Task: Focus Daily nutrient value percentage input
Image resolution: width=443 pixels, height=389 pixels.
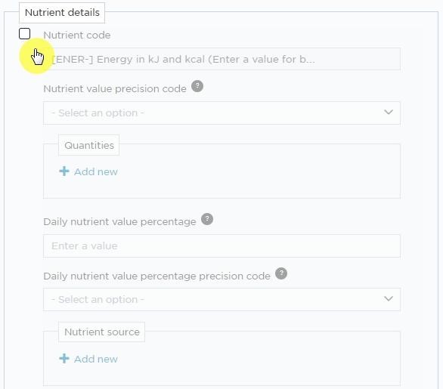Action: click(x=221, y=246)
